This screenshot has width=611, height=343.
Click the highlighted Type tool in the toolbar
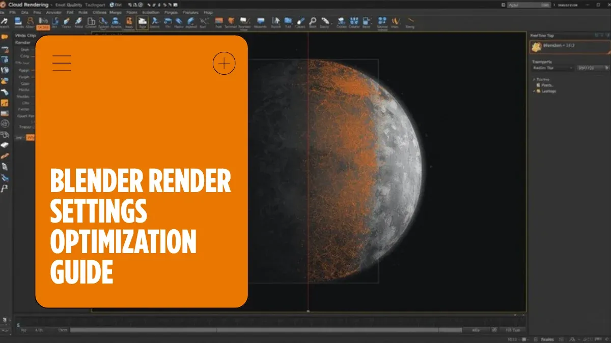coord(142,23)
